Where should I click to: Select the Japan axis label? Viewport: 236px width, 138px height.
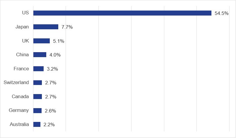(22, 27)
